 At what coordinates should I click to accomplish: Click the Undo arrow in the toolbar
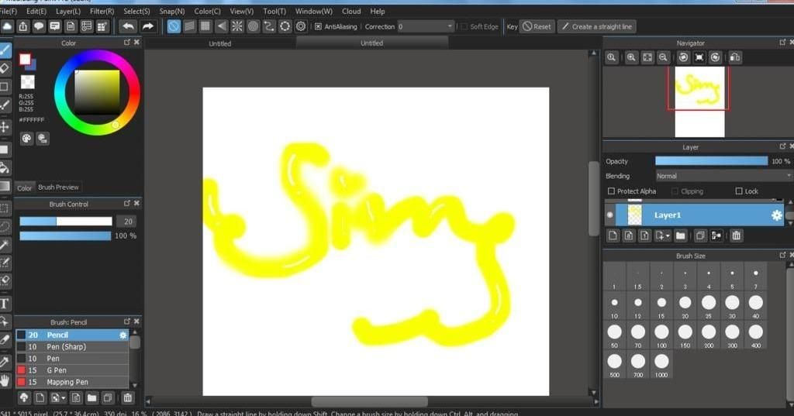click(x=129, y=26)
